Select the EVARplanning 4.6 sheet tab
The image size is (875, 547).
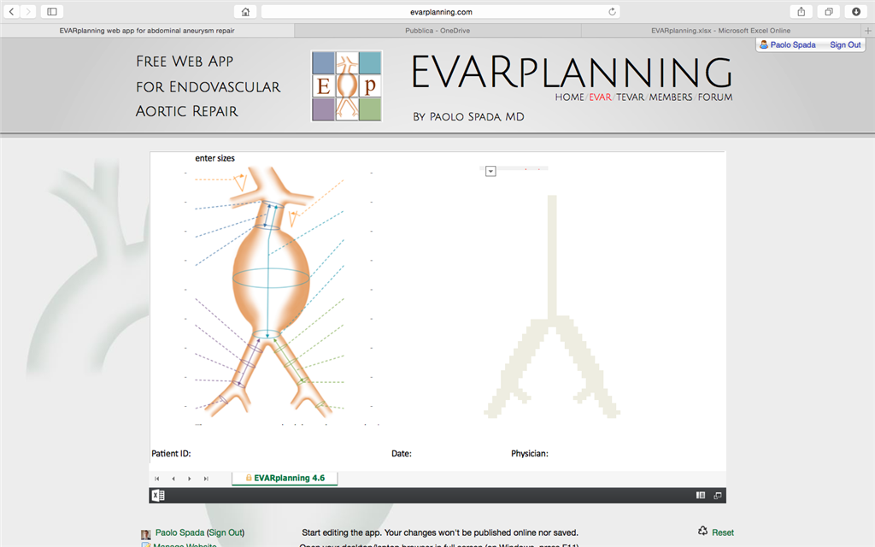coord(285,479)
